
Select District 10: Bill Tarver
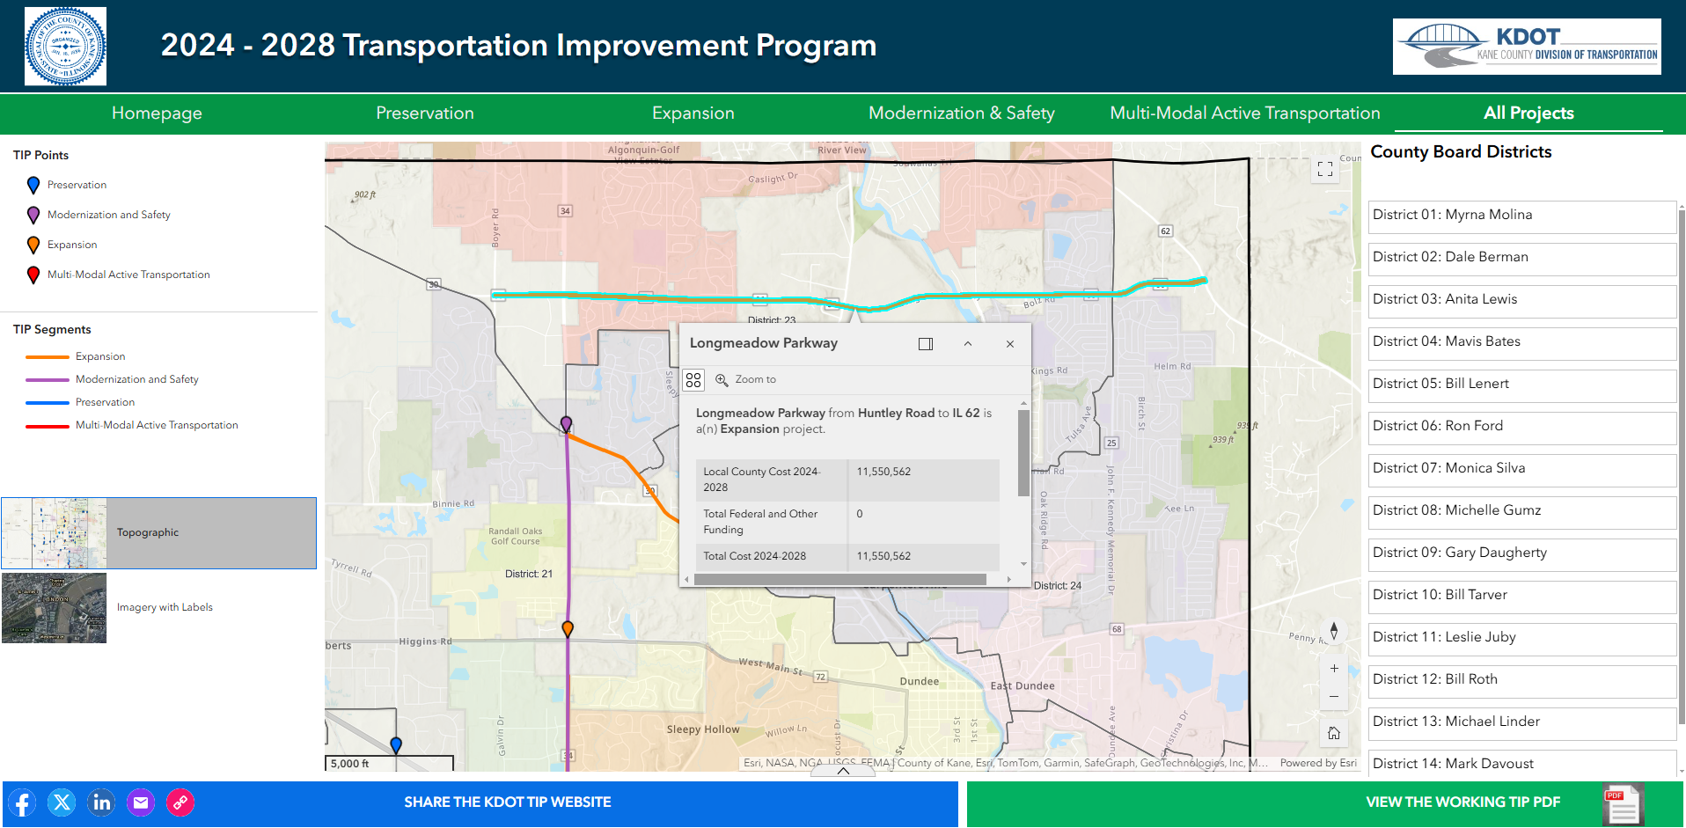tap(1521, 597)
